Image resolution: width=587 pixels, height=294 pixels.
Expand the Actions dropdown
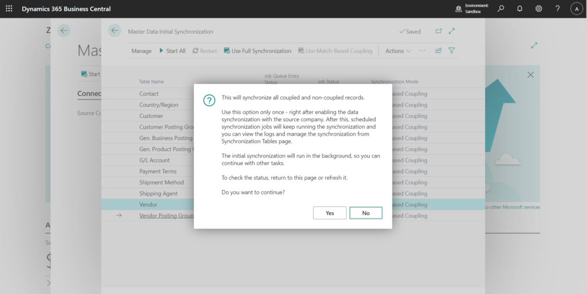(x=398, y=51)
